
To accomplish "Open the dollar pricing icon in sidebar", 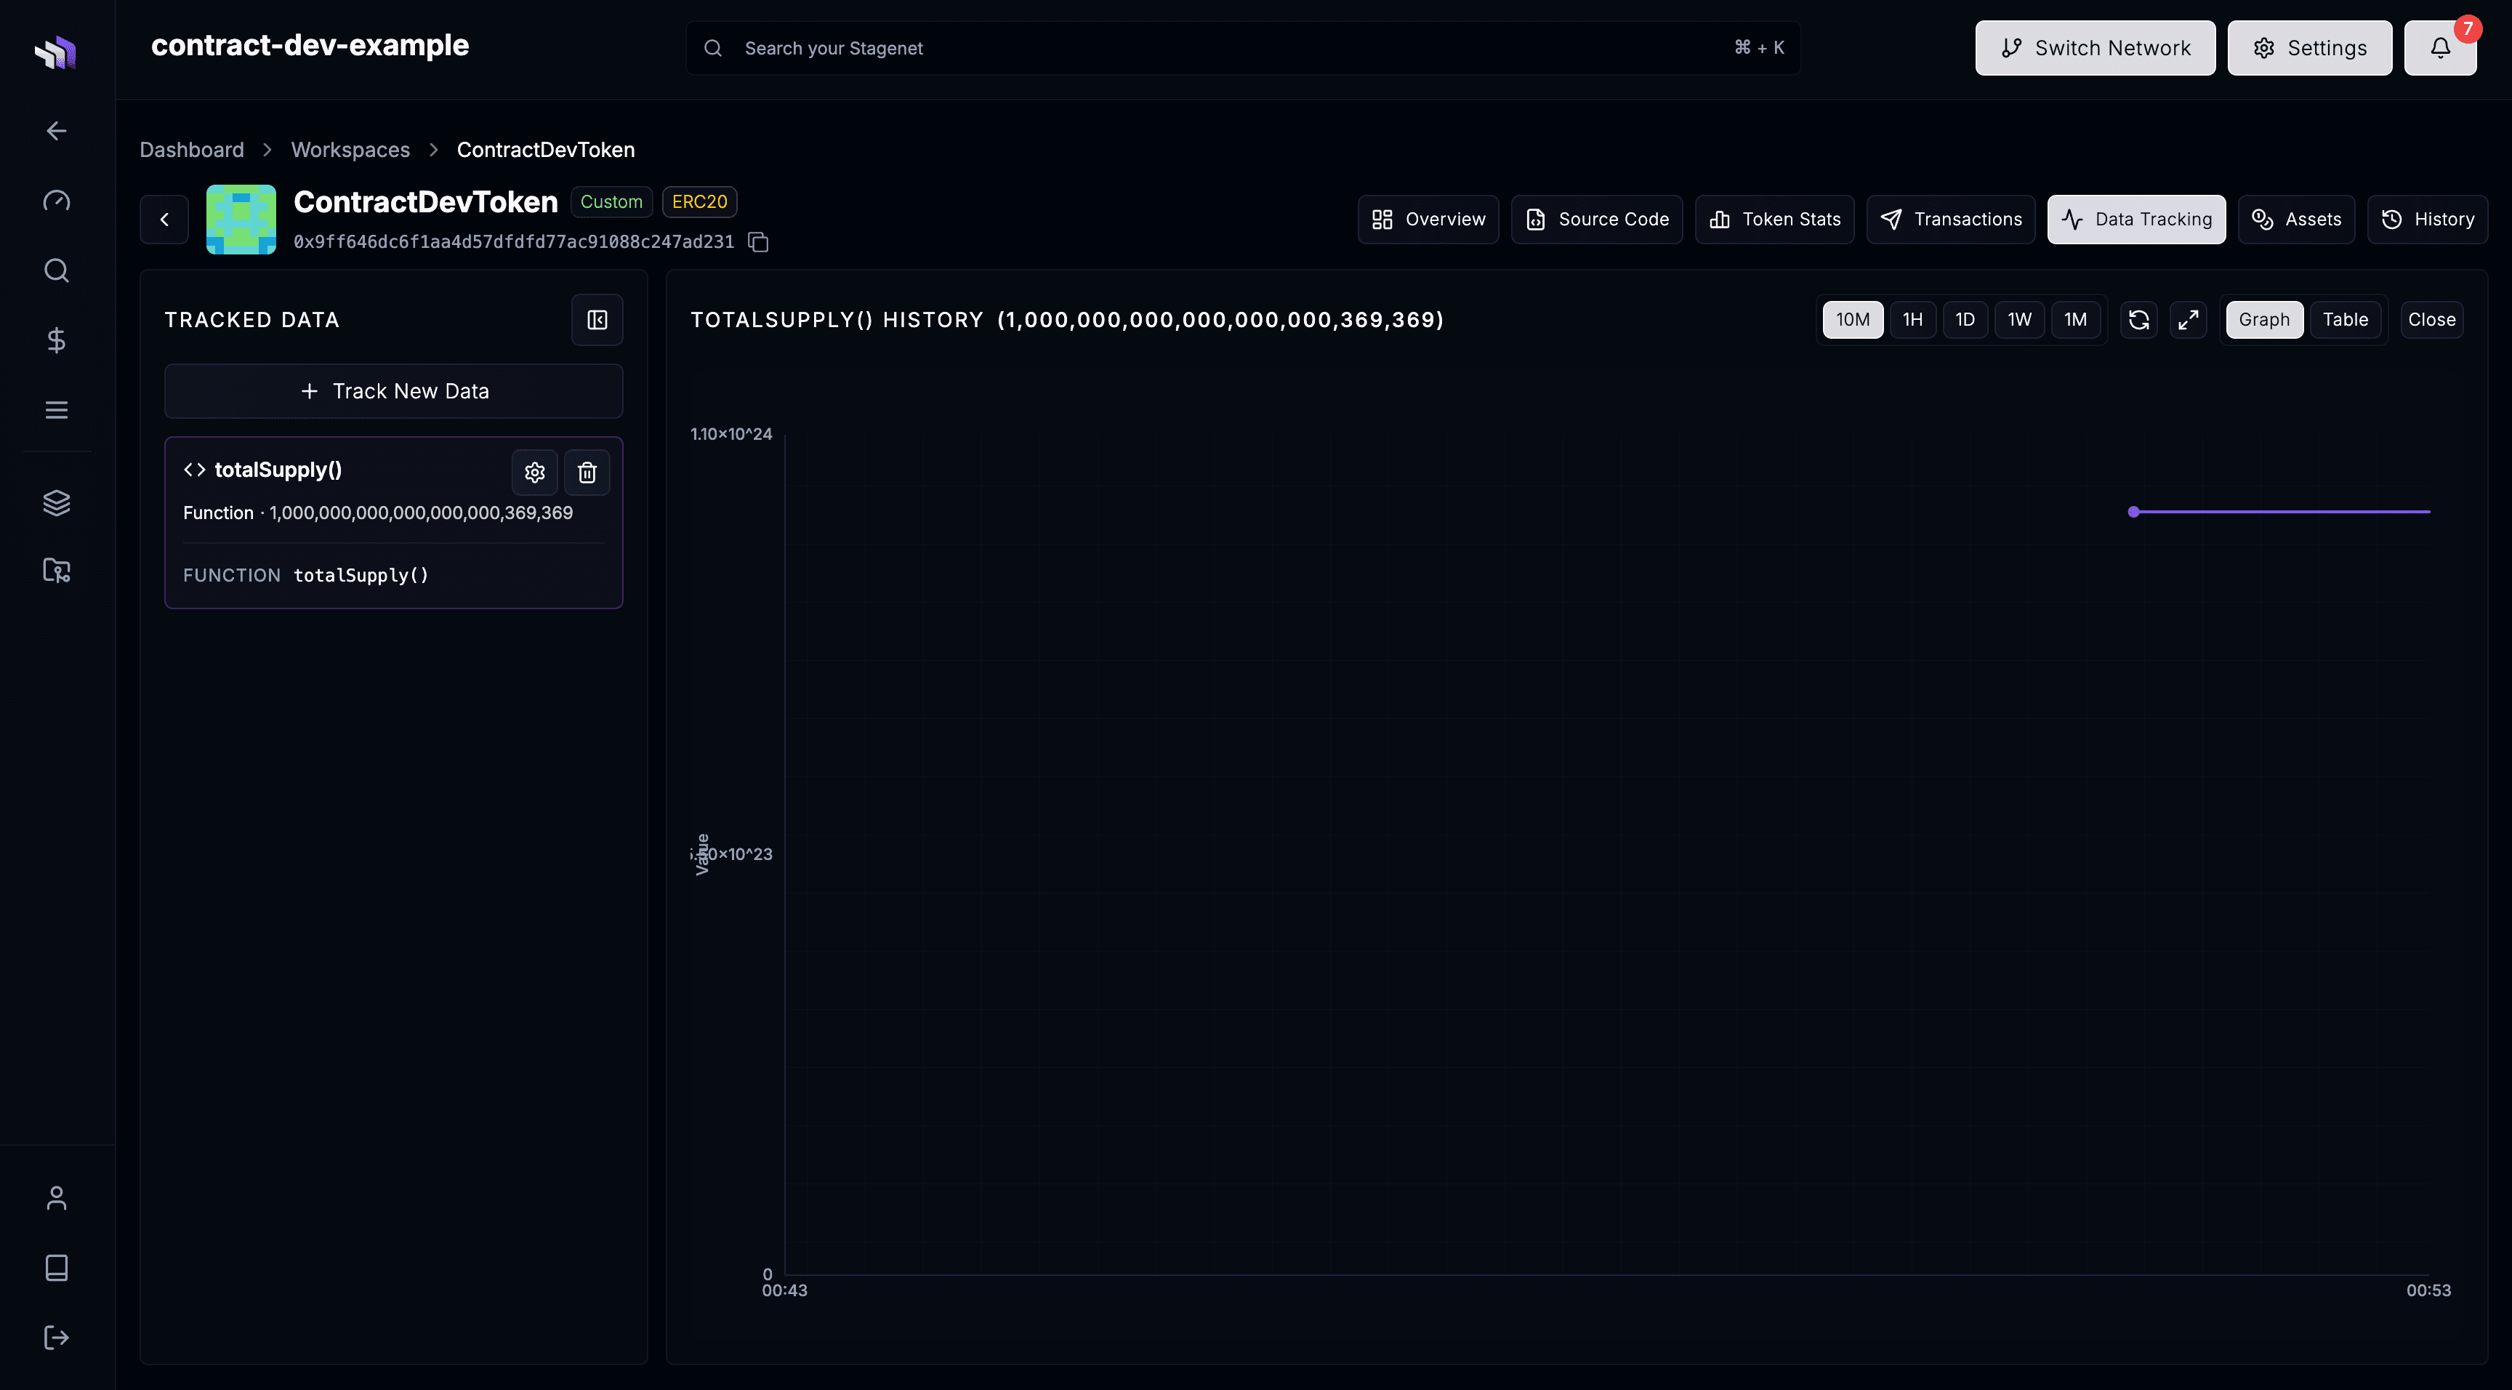I will pos(55,340).
